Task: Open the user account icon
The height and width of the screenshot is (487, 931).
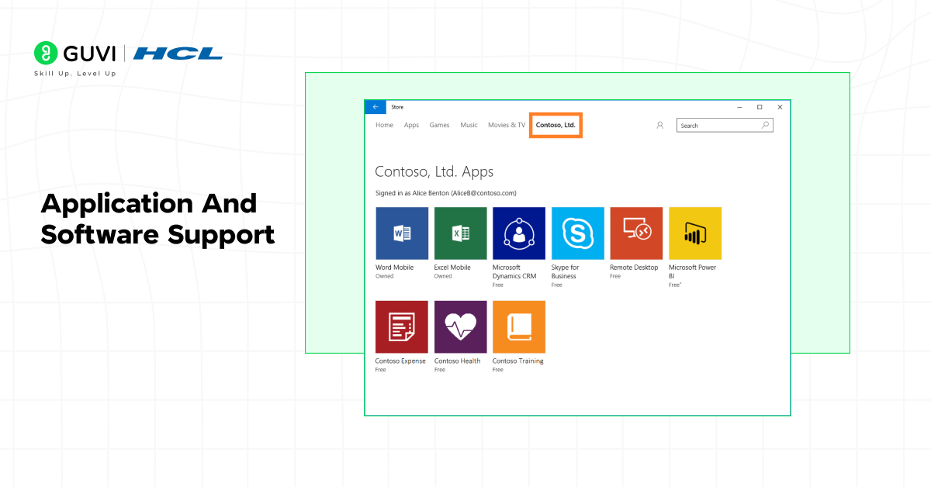Action: coord(659,125)
